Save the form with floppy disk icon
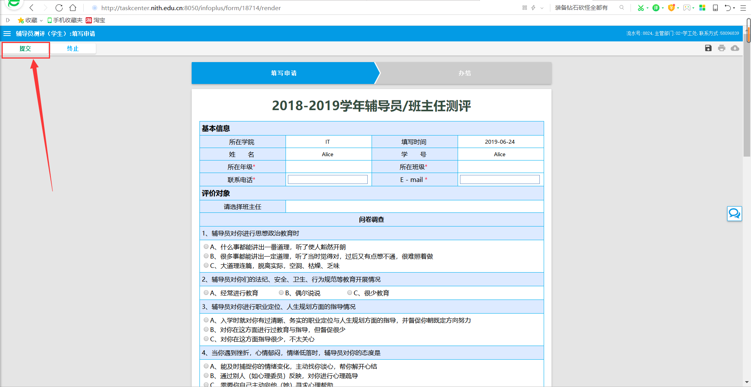This screenshot has width=751, height=387. pos(708,48)
